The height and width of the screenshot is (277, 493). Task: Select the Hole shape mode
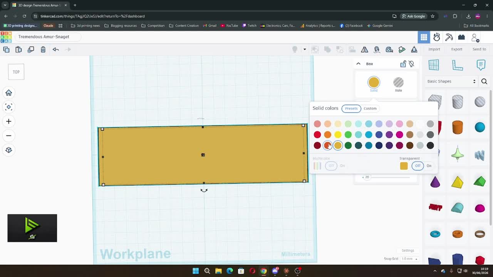pos(398,84)
